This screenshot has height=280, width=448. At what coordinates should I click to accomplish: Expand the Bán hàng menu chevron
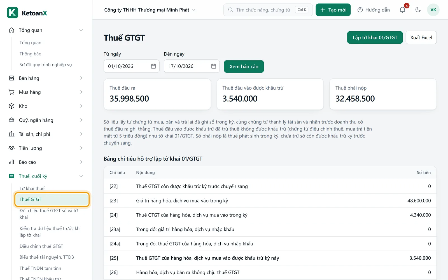pos(81,78)
